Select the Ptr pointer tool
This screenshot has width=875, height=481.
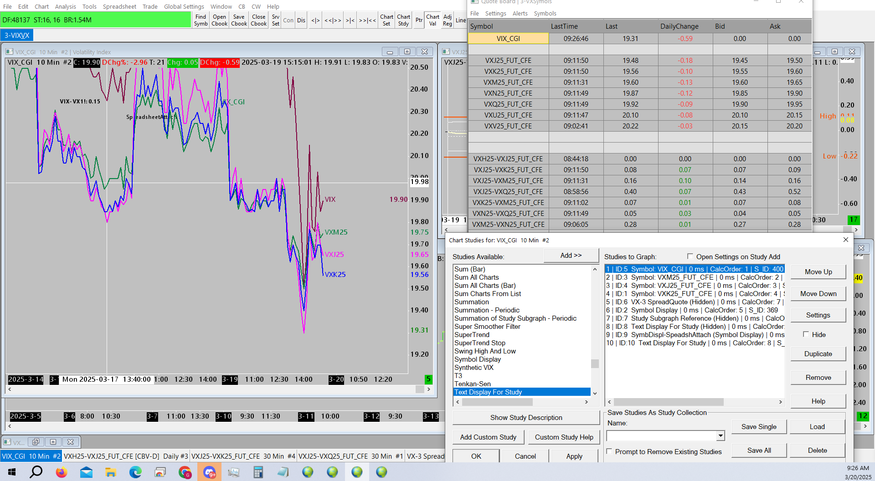click(419, 20)
